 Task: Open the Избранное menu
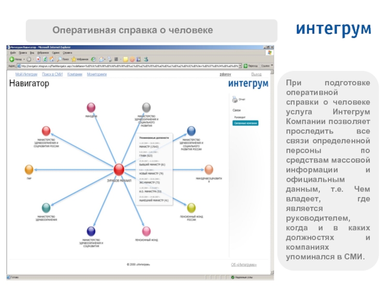43,53
